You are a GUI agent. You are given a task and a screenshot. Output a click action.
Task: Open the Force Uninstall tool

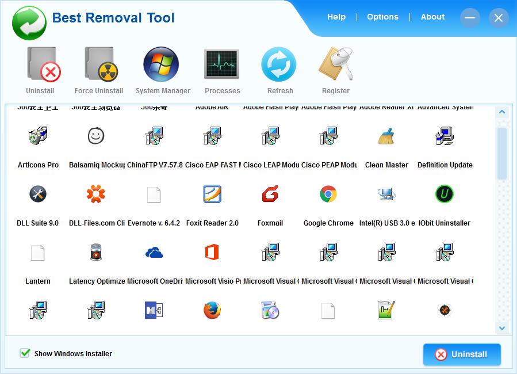click(101, 64)
